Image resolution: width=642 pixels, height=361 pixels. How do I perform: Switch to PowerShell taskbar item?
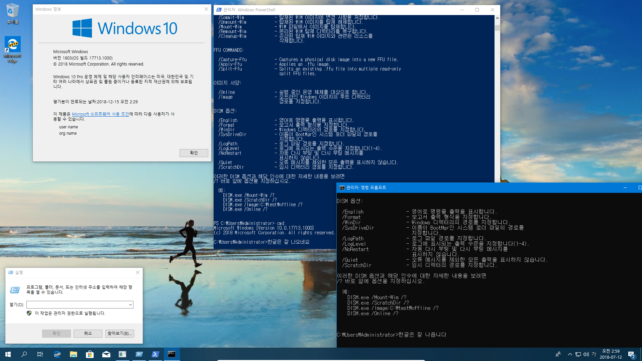coord(155,354)
